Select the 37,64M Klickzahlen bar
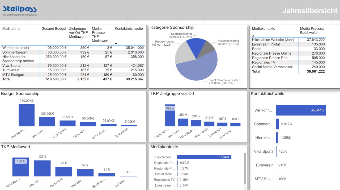The width and height of the screenshot is (340, 190). (204, 157)
